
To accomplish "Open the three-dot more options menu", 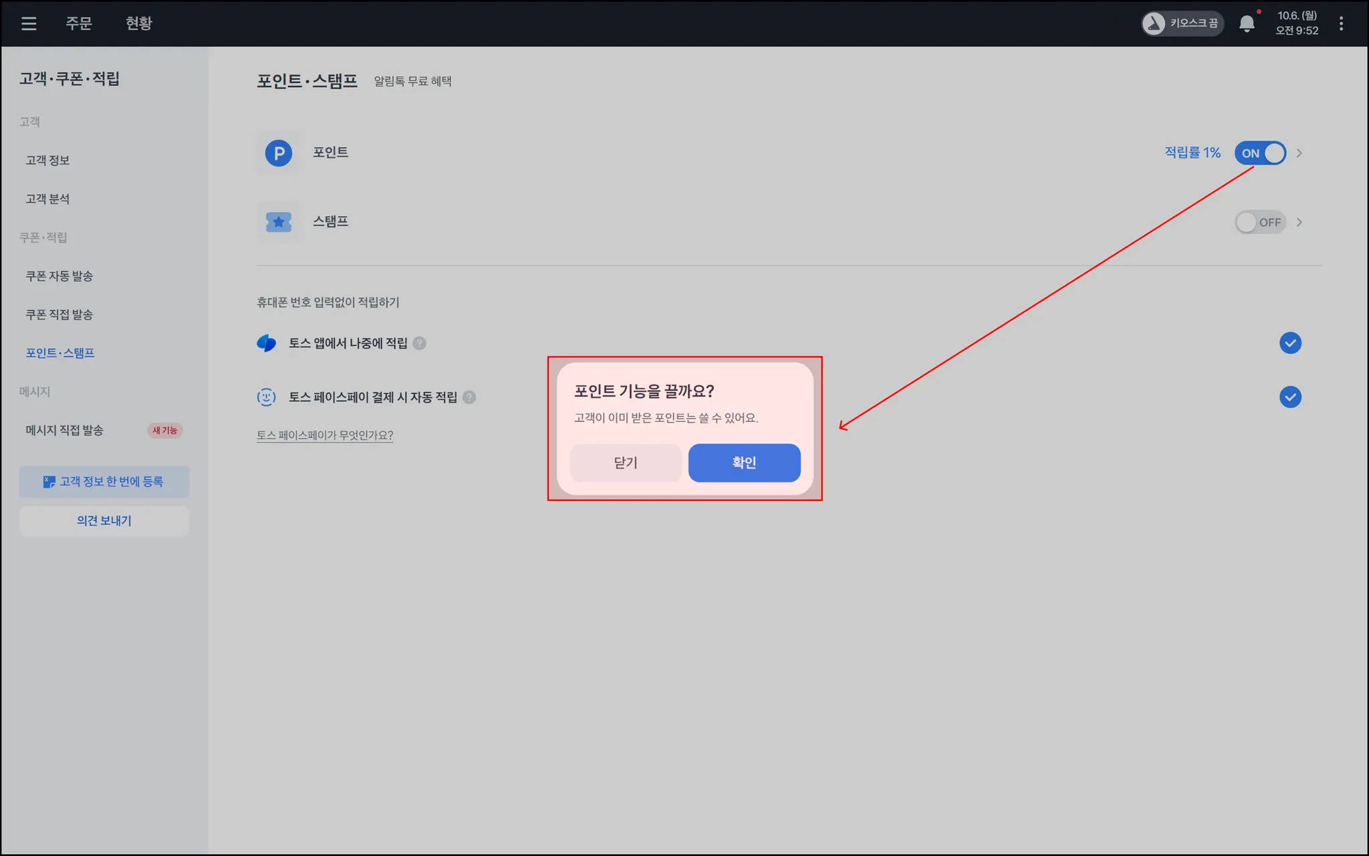I will [1341, 24].
